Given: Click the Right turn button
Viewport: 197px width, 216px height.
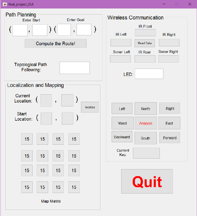Looking at the screenshot, I should tap(170, 108).
